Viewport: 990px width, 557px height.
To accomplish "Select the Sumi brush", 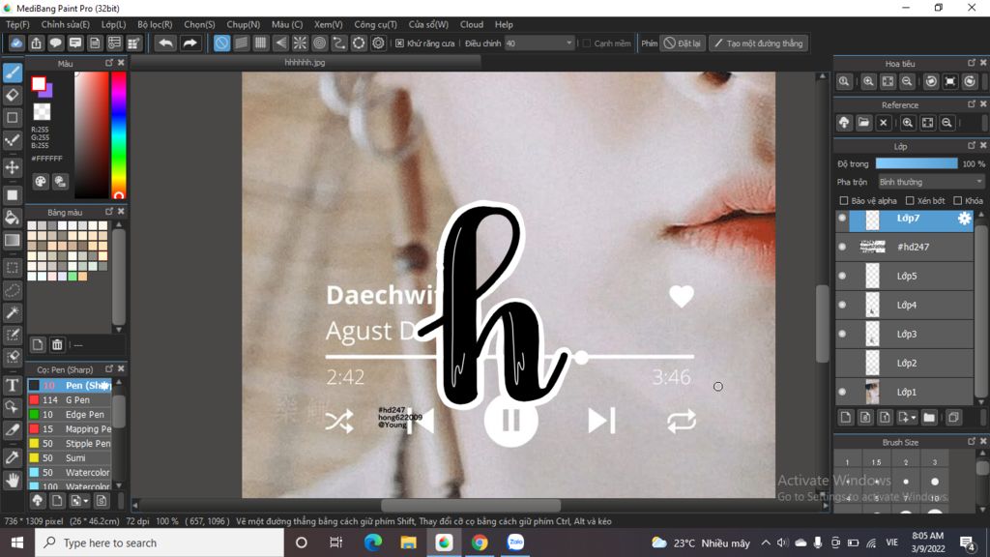I will click(x=70, y=457).
